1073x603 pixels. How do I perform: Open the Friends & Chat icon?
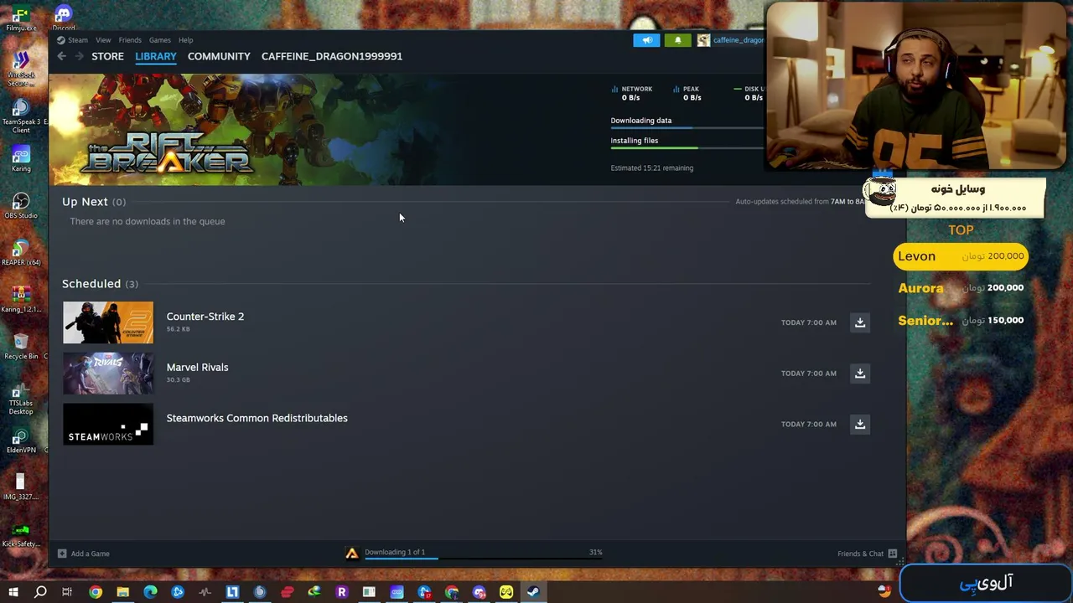coord(892,554)
